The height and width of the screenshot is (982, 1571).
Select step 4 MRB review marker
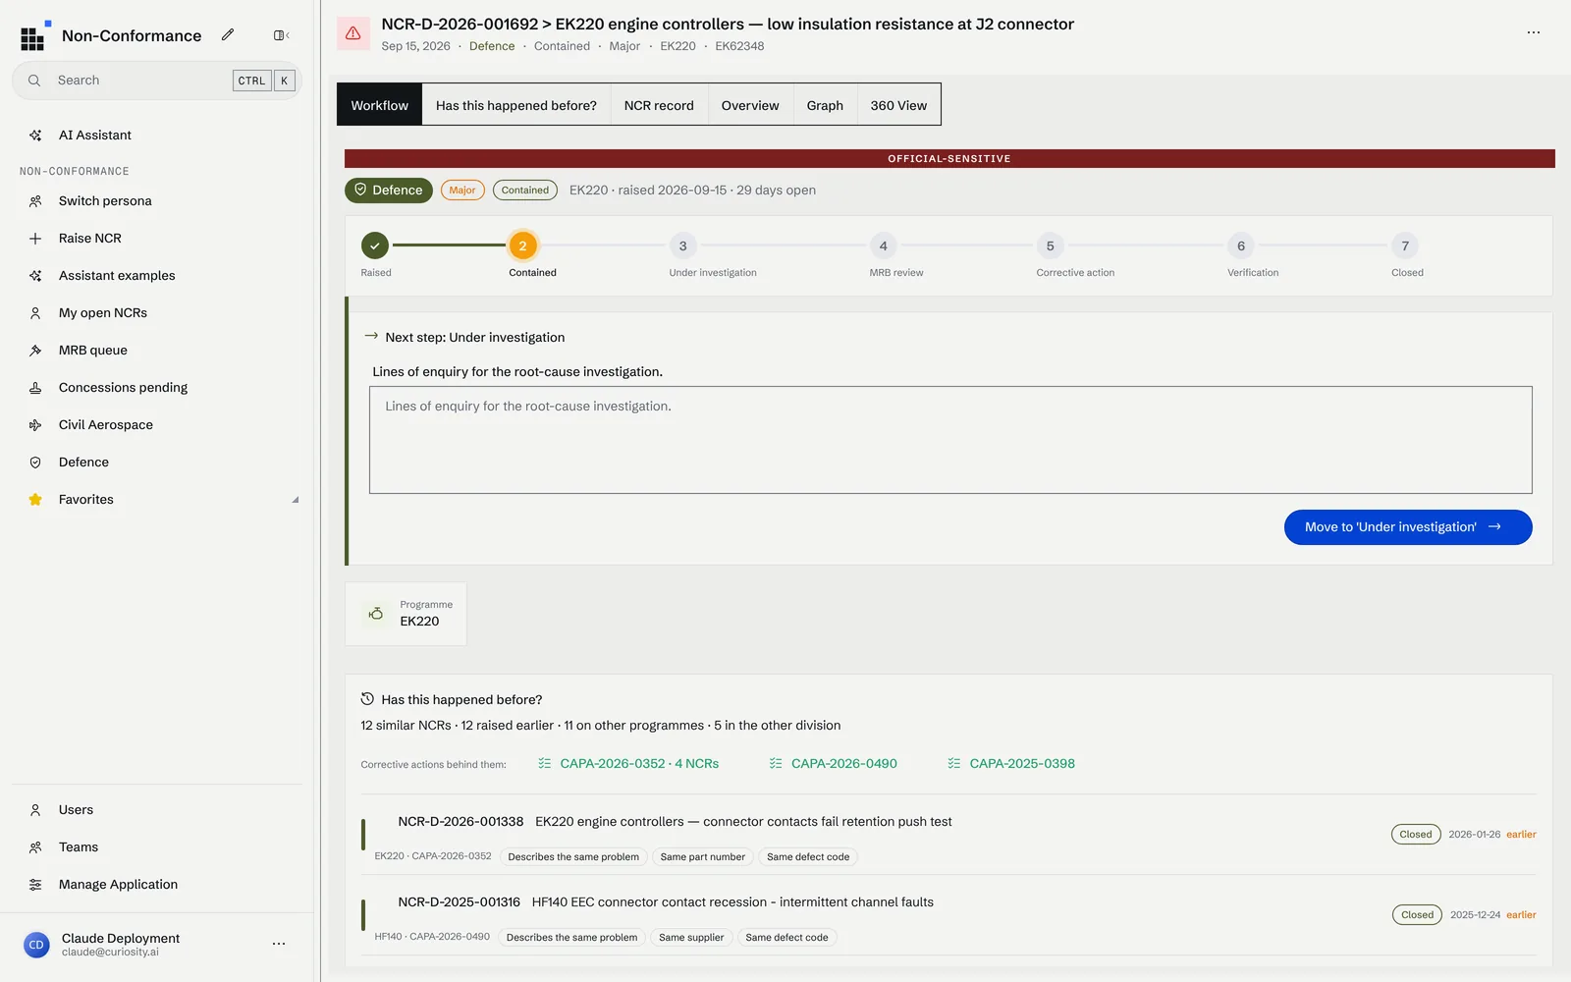pyautogui.click(x=883, y=246)
